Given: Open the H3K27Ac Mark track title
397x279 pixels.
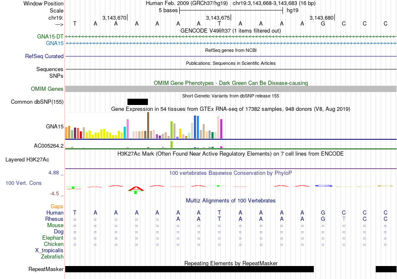Looking at the screenshot, I should coord(231,154).
